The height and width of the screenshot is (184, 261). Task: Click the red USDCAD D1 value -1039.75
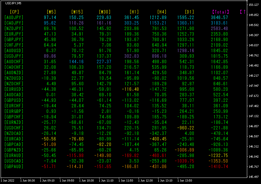click(x=185, y=161)
